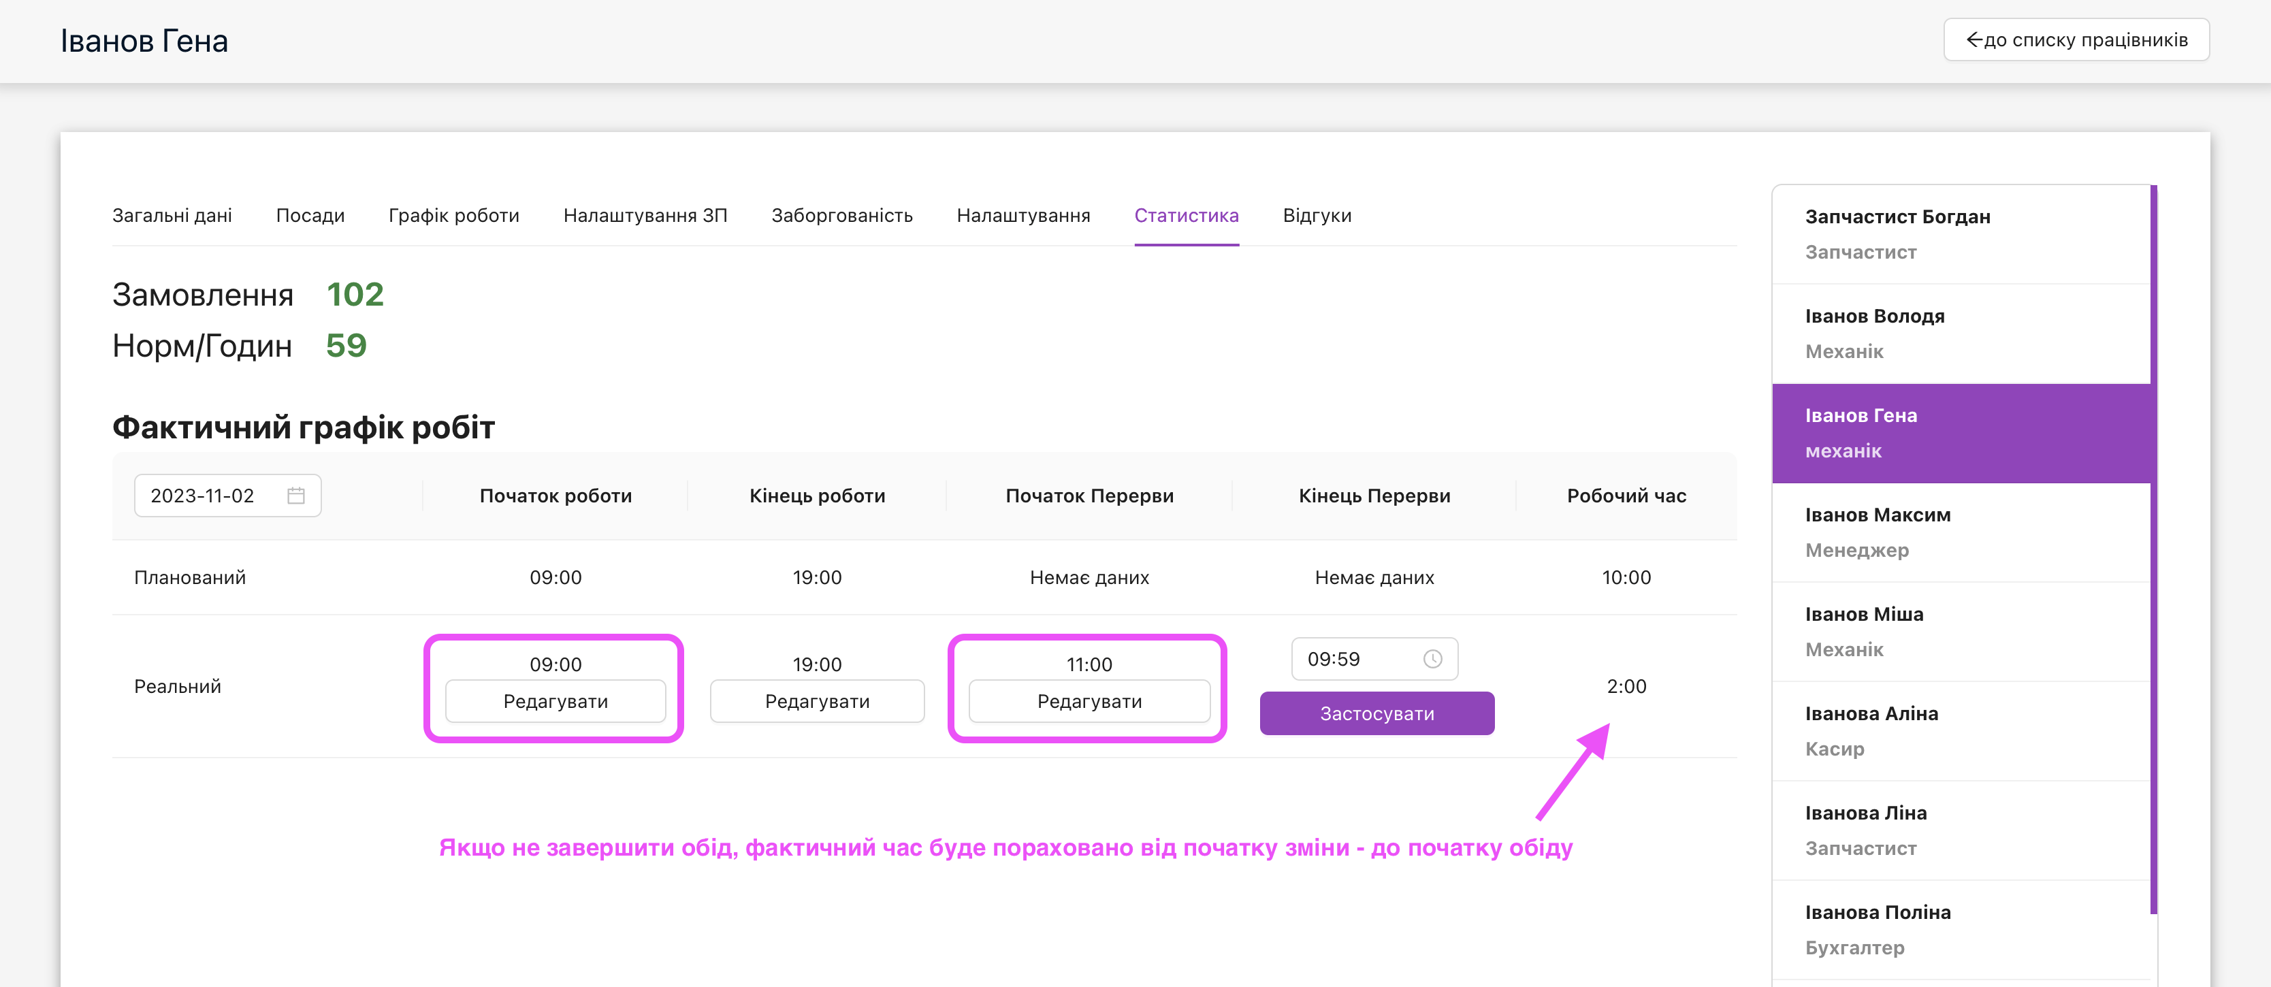Open the Налаштування ЗП tab
The image size is (2271, 987).
(x=645, y=216)
